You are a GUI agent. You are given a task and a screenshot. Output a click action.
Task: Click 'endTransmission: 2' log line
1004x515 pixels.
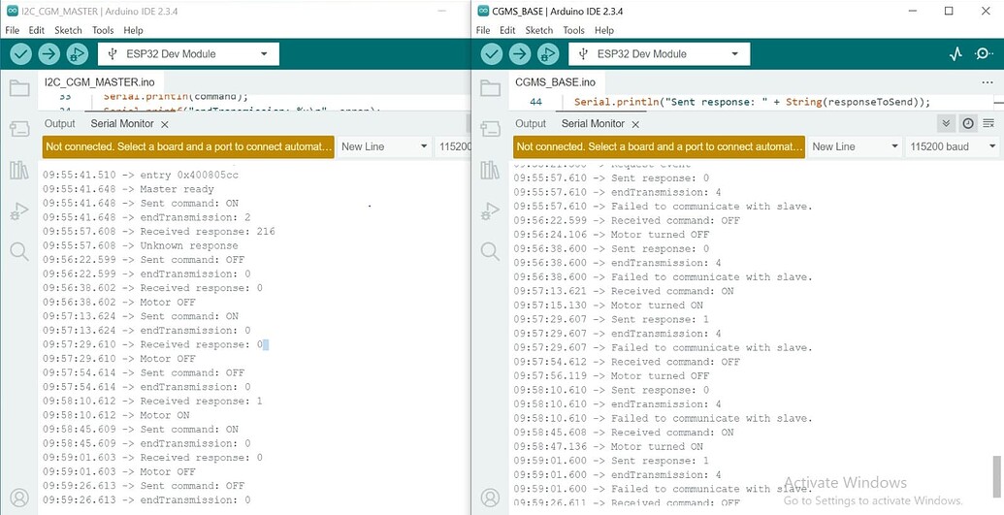(146, 217)
